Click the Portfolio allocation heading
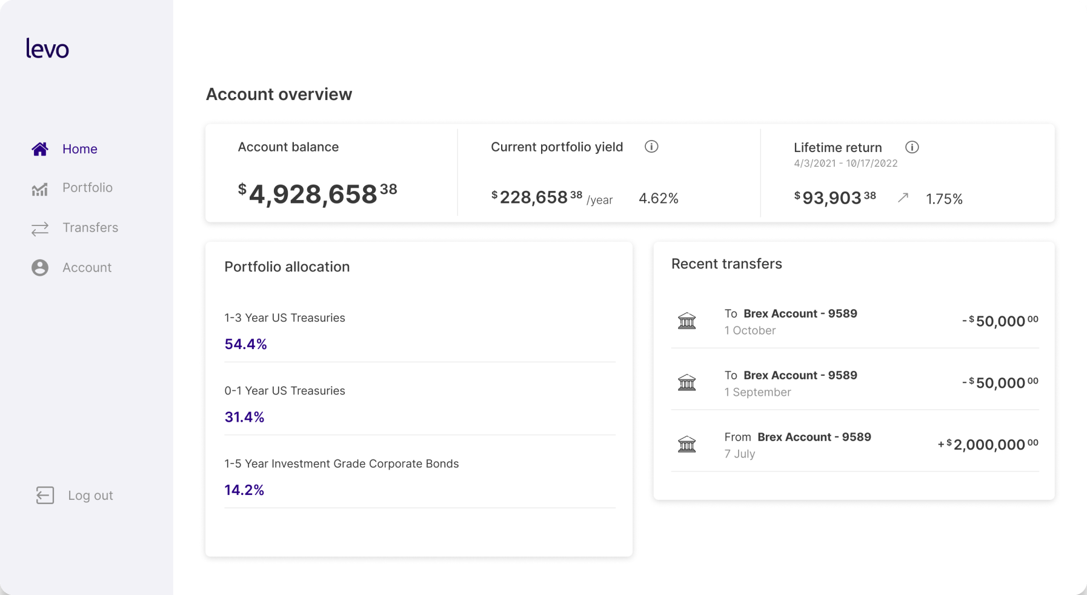 point(287,267)
